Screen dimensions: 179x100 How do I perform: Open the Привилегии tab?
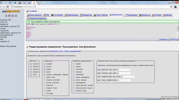[x=116, y=15]
